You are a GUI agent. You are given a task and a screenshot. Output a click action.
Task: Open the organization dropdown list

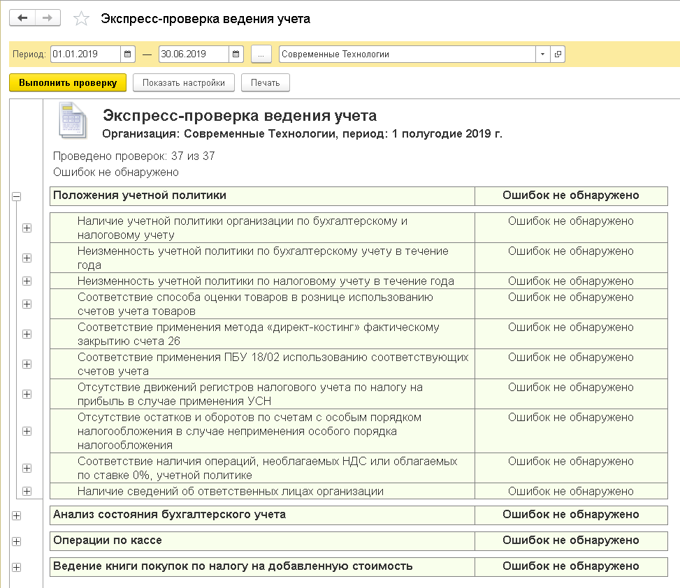coord(543,54)
